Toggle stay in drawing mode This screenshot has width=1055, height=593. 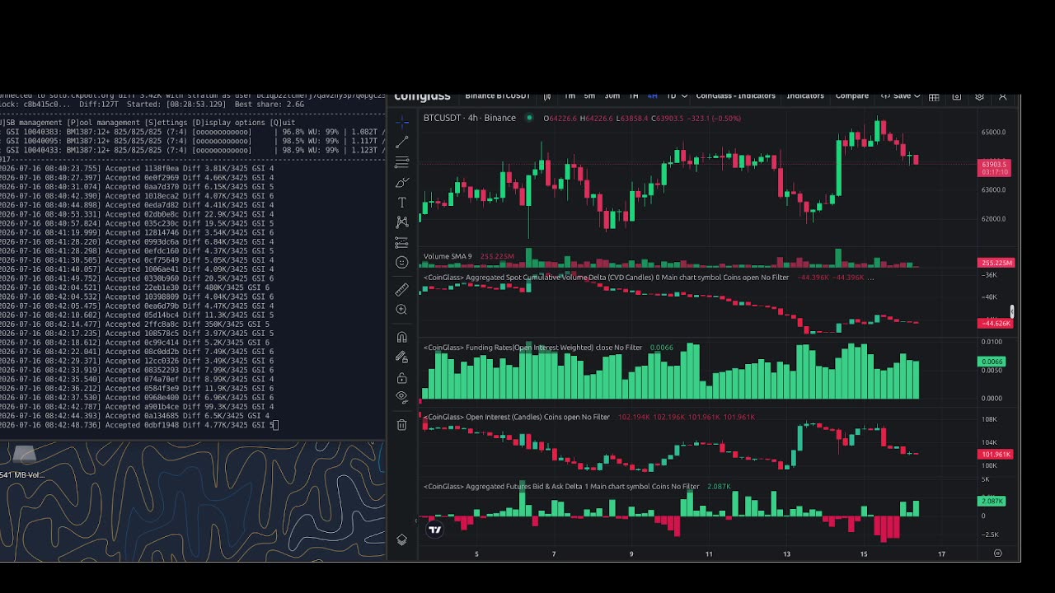[x=402, y=357]
